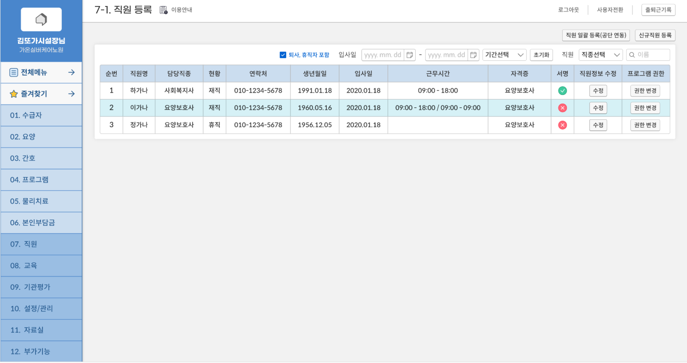
Task: Click search magnifier icon in 이름 field
Action: (632, 55)
